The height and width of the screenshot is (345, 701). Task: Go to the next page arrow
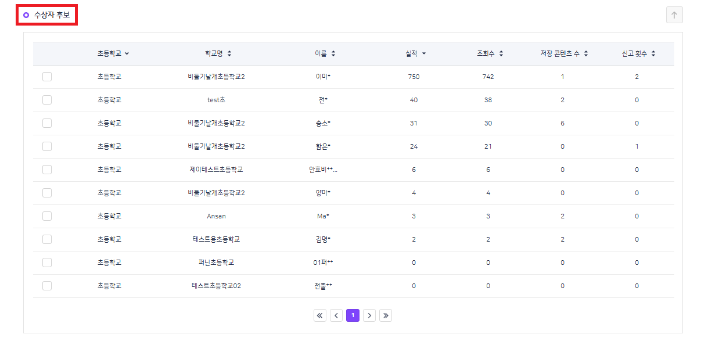369,315
